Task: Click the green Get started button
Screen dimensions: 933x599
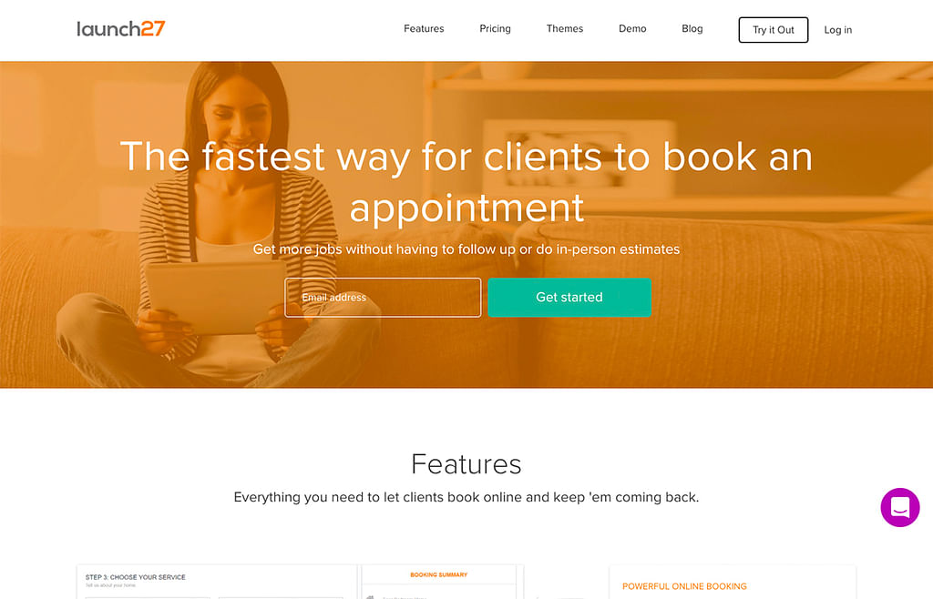Action: coord(569,297)
